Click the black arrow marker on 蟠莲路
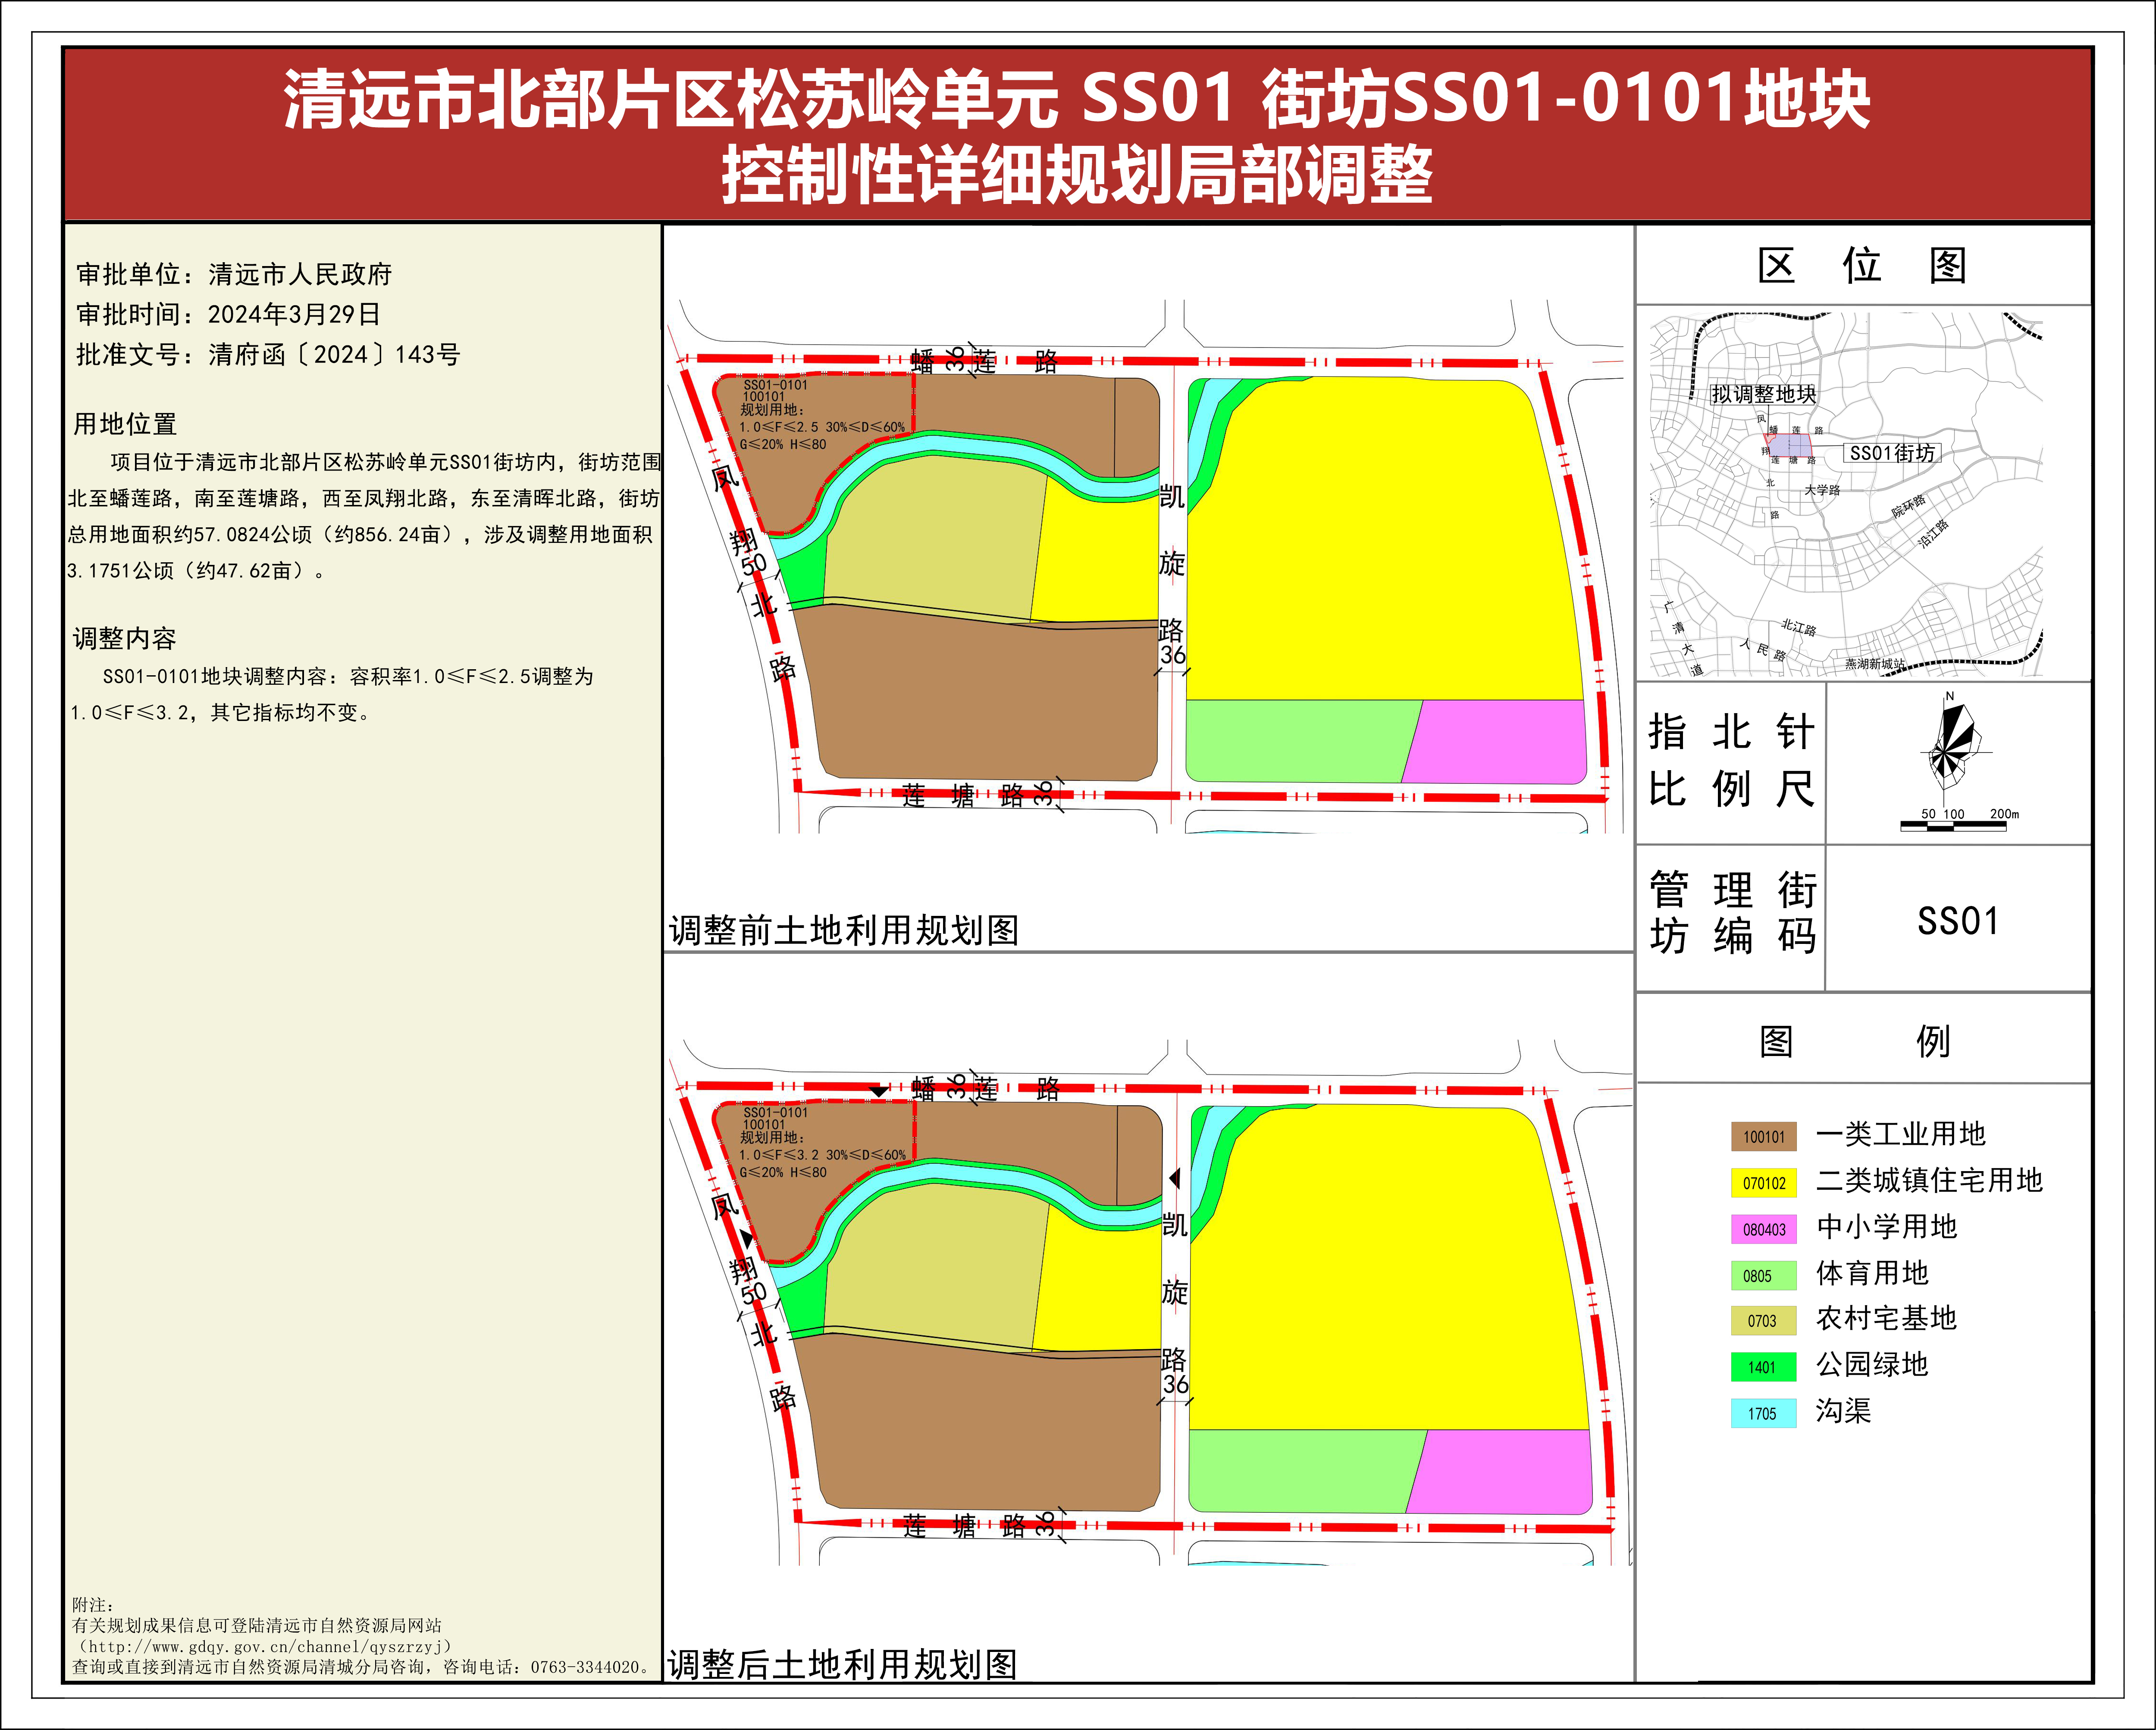Screen dimensions: 2156x1730 coord(878,1091)
